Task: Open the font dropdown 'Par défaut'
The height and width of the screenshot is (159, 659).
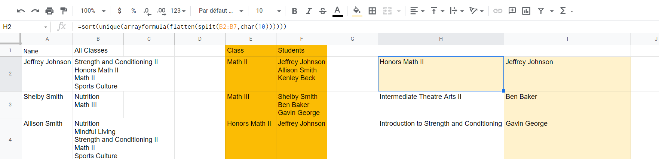Action: pyautogui.click(x=221, y=11)
